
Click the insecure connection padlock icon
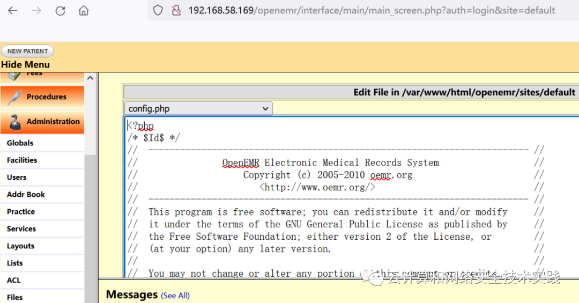click(x=176, y=10)
